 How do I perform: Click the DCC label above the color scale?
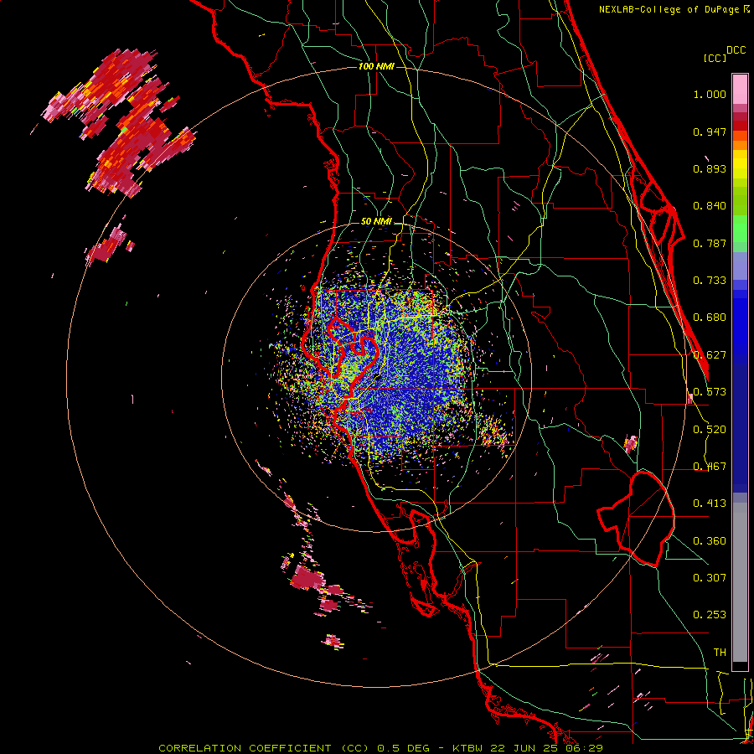coord(736,50)
